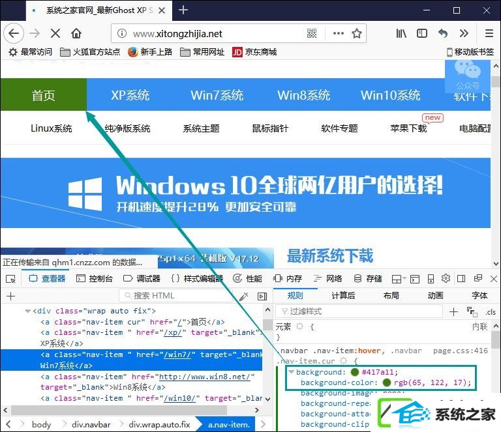Open the 样式编辑器 style editor tab
Viewport: 501px width, 432px height.
(x=197, y=278)
